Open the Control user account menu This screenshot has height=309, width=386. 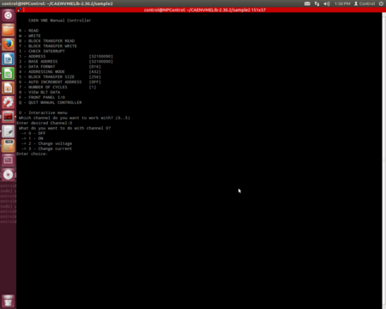click(x=365, y=3)
